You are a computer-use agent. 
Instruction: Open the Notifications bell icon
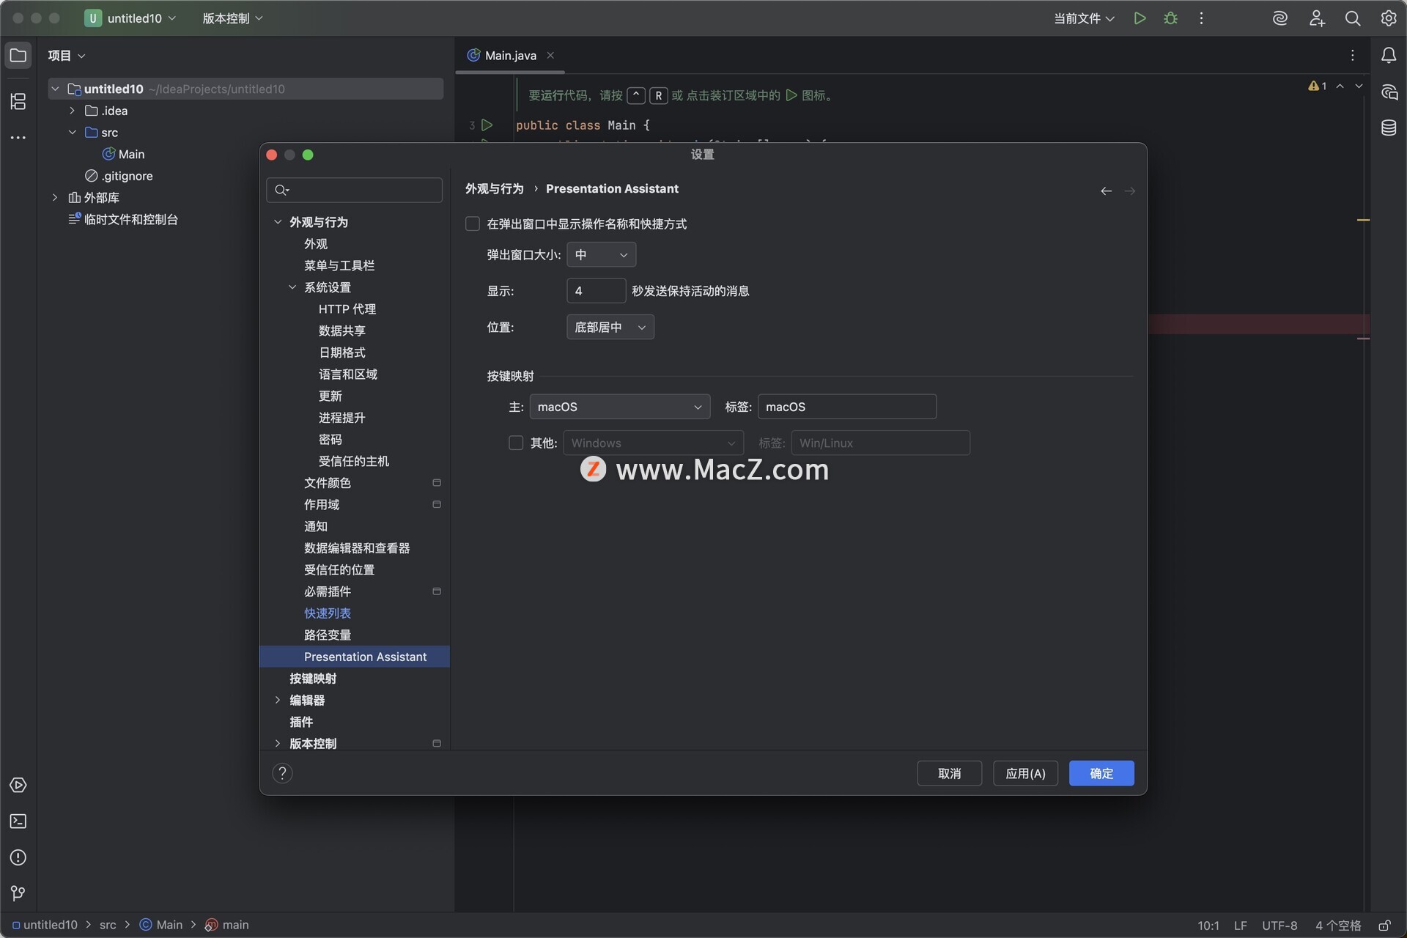(x=1389, y=55)
